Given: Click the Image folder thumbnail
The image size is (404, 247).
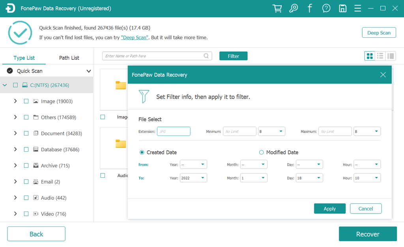Looking at the screenshot, I should [121, 85].
